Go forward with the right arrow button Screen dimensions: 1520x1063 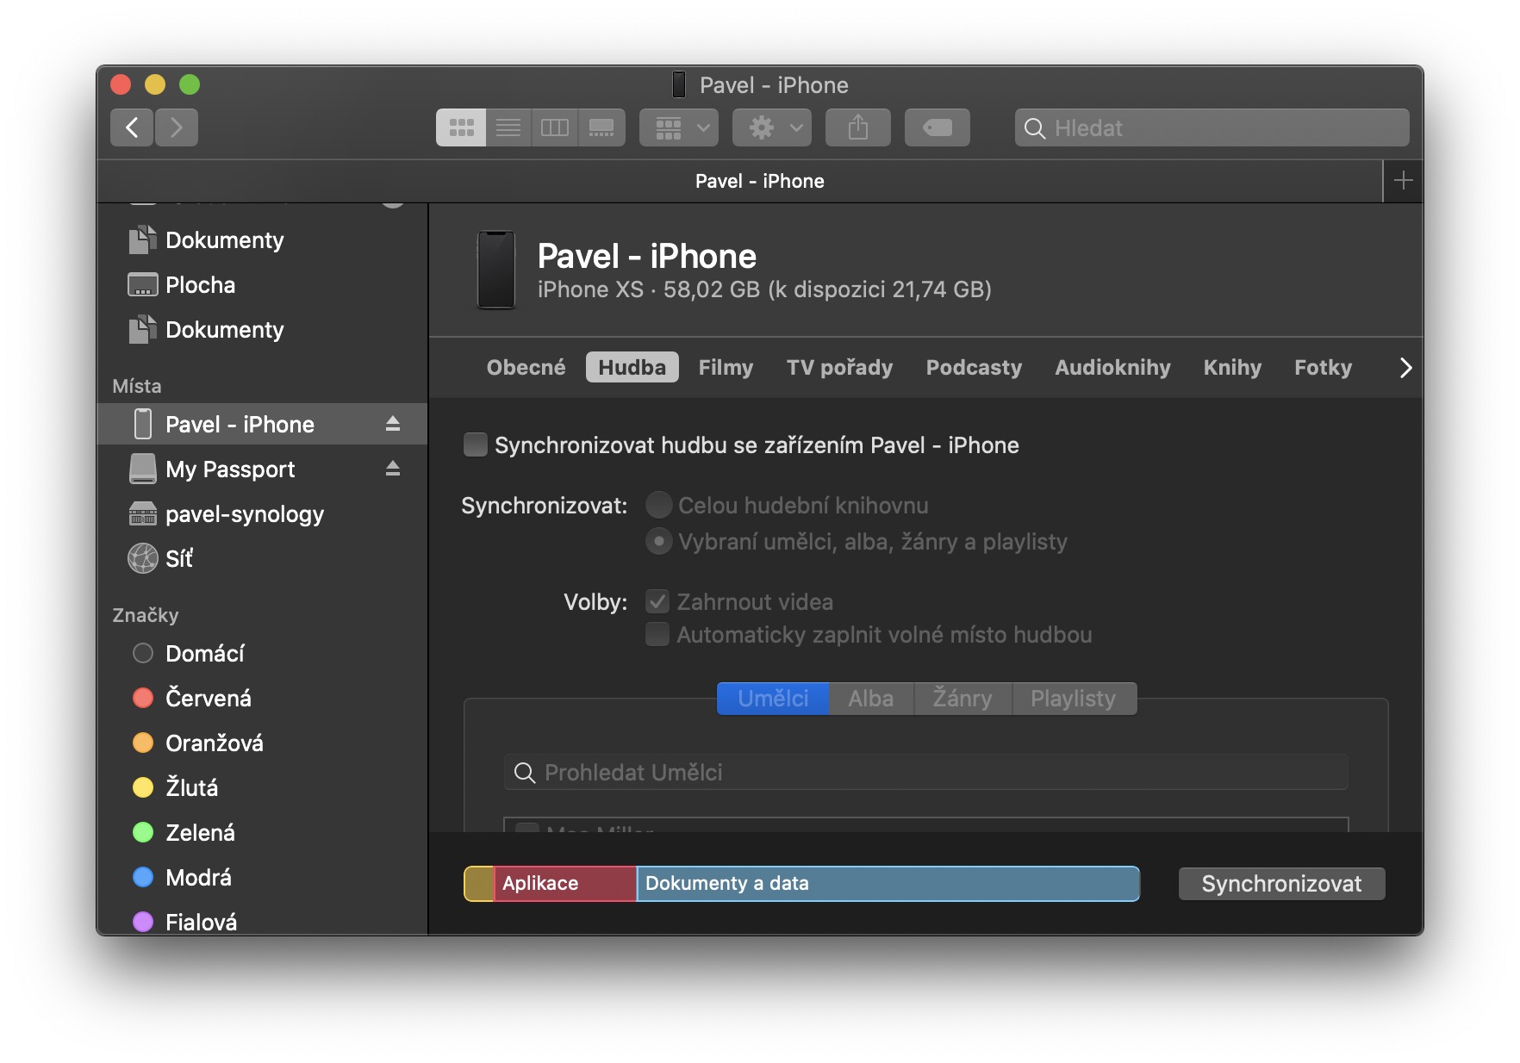(177, 127)
